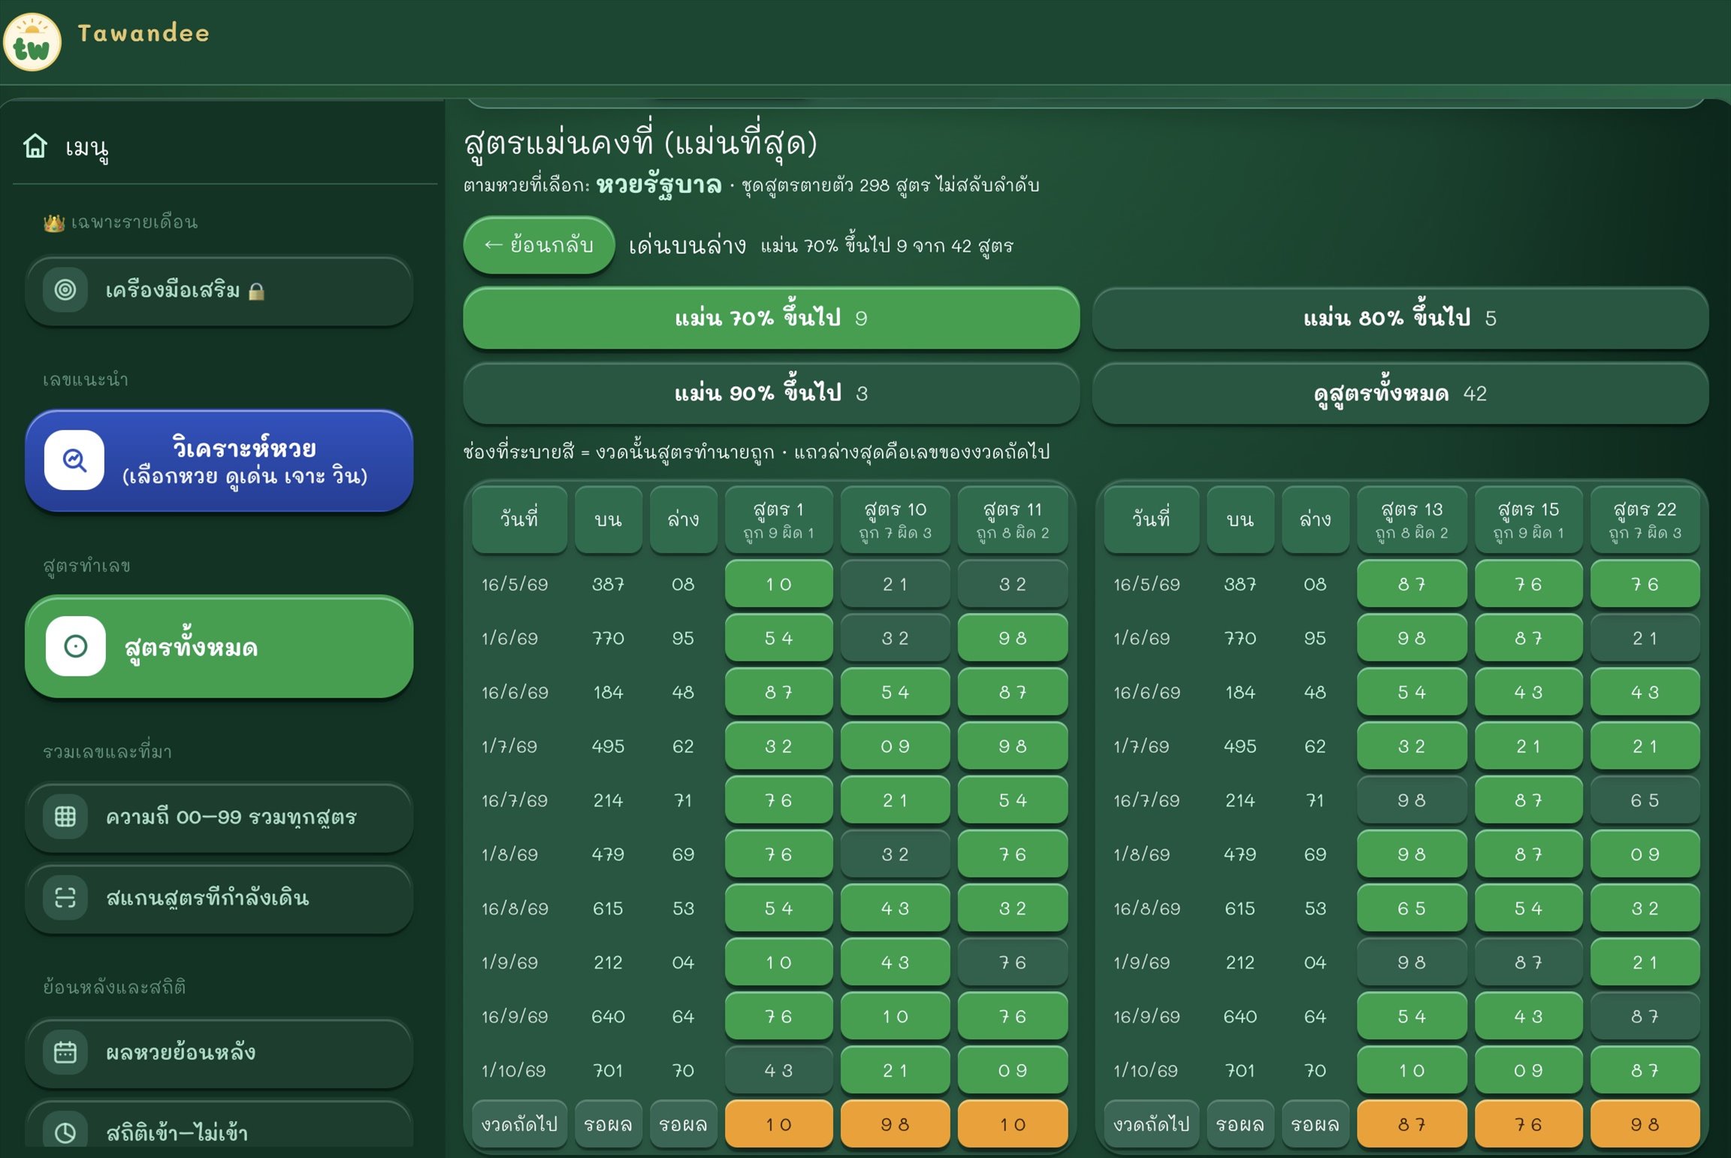Viewport: 1731px width, 1158px height.
Task: Select สูตรทั้งหมด in the sidebar
Action: 219,647
